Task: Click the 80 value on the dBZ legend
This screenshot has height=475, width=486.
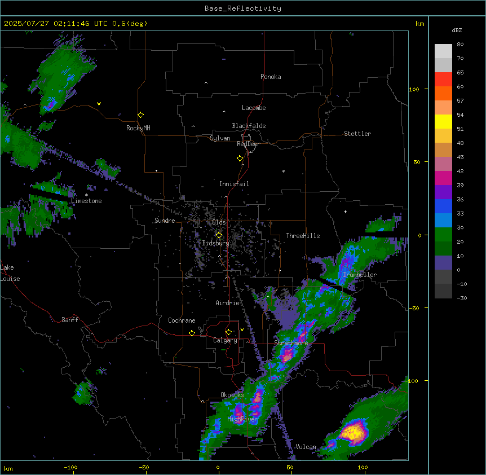Action: point(460,45)
